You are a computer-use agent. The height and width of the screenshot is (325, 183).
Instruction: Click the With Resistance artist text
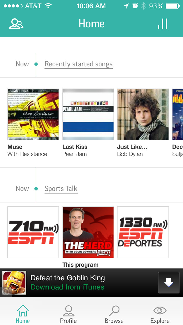27,154
